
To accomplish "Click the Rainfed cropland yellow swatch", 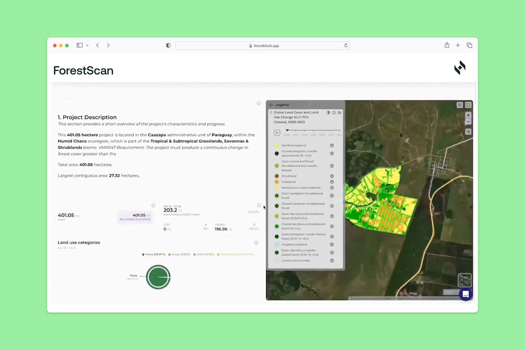I will pos(277,145).
